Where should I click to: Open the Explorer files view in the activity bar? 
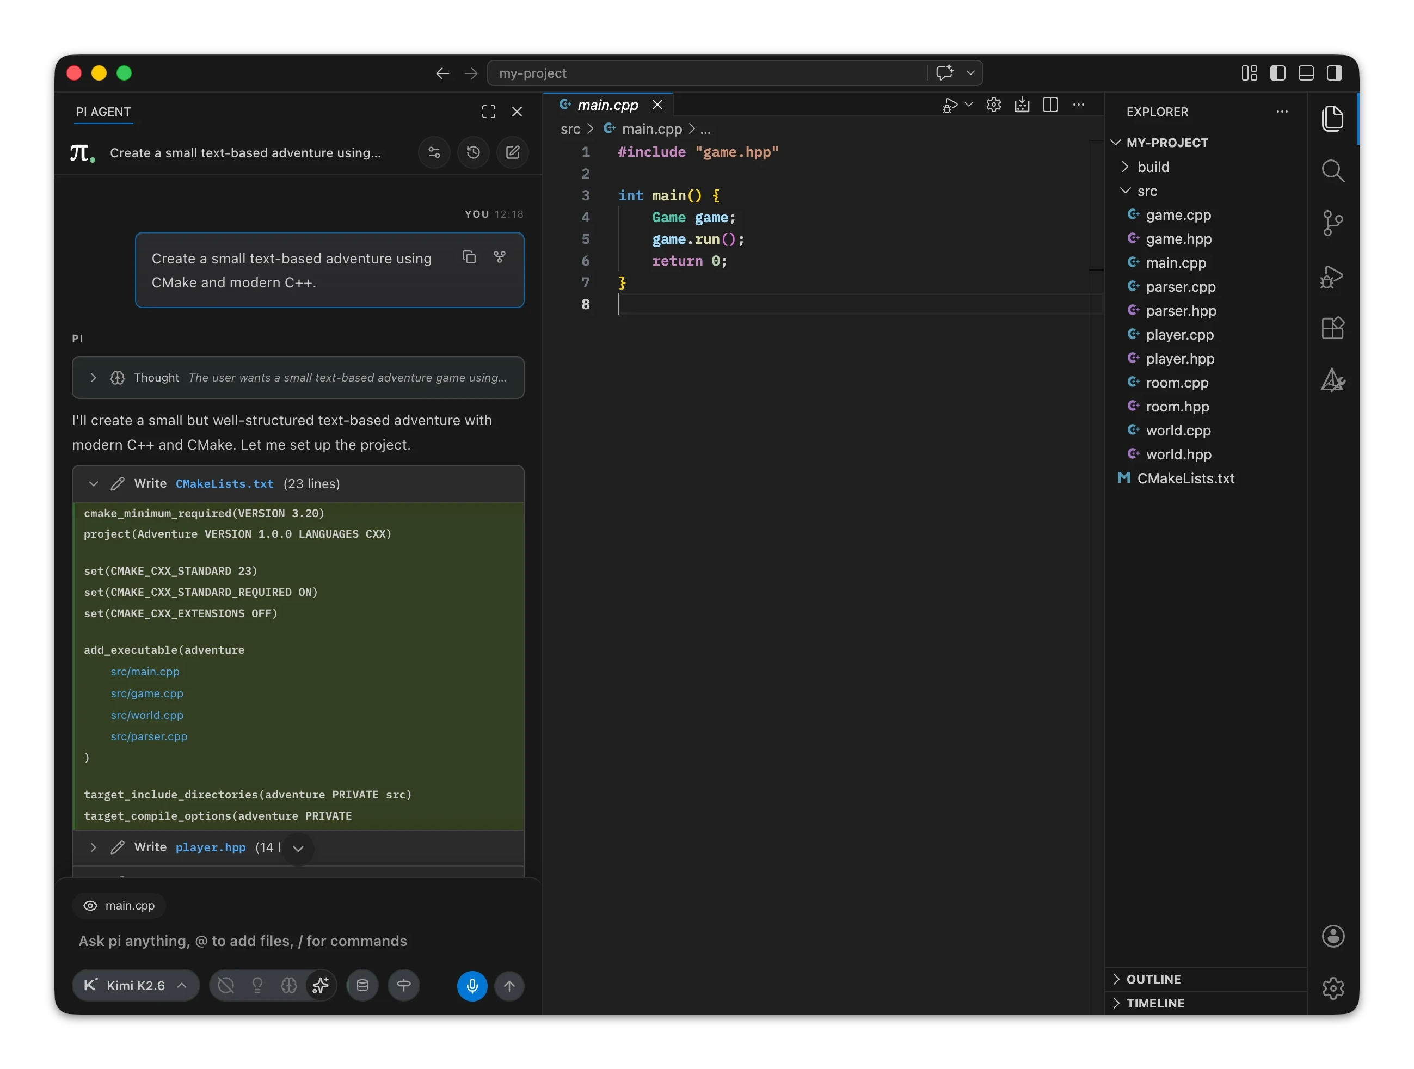[1332, 118]
